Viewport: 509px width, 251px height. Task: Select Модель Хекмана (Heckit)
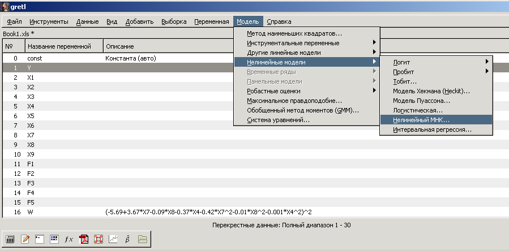[437, 92]
